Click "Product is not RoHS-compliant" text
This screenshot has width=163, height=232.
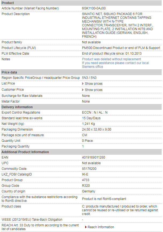[x=104, y=199]
